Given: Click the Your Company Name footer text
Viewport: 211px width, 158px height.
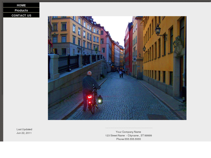Looking at the screenshot, I should coord(128,132).
